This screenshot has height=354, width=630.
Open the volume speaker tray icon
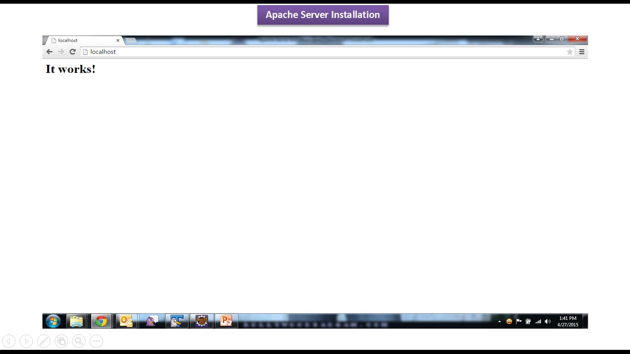point(548,322)
